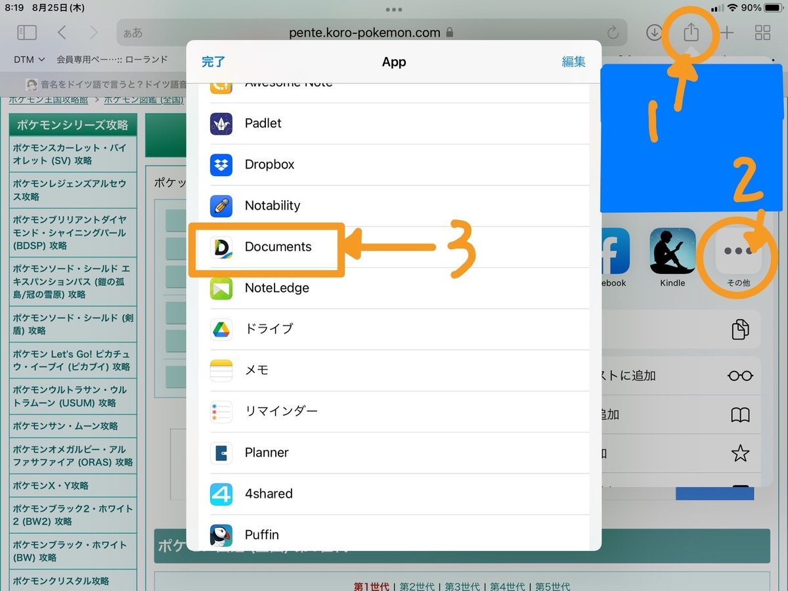Toggle Safari sidebar icon
788x591 pixels.
coord(26,33)
